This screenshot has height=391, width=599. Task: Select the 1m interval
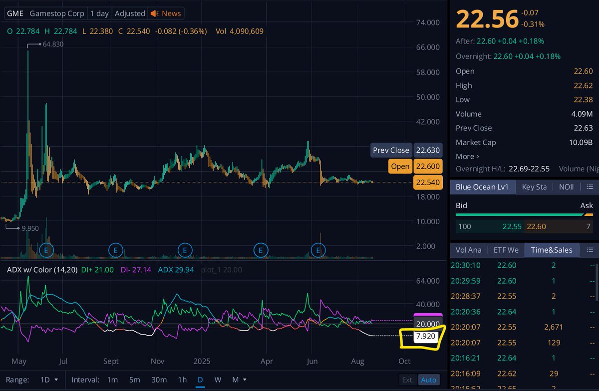[x=112, y=380]
